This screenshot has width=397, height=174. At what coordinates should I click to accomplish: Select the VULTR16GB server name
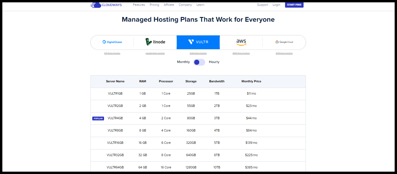(115, 143)
